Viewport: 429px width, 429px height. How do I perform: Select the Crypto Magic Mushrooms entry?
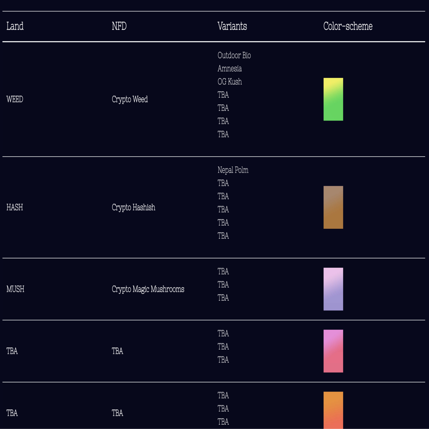point(148,289)
